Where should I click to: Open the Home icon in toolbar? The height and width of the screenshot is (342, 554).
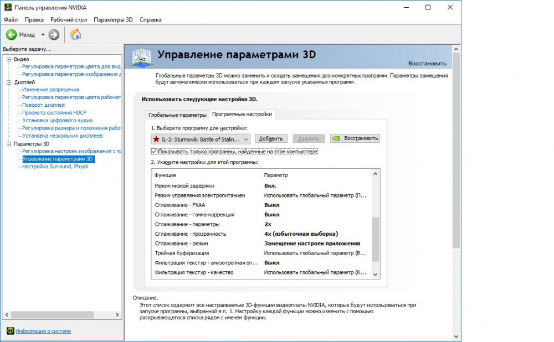75,34
